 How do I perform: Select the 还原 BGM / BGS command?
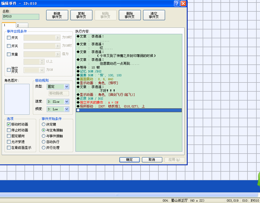pos(129,98)
